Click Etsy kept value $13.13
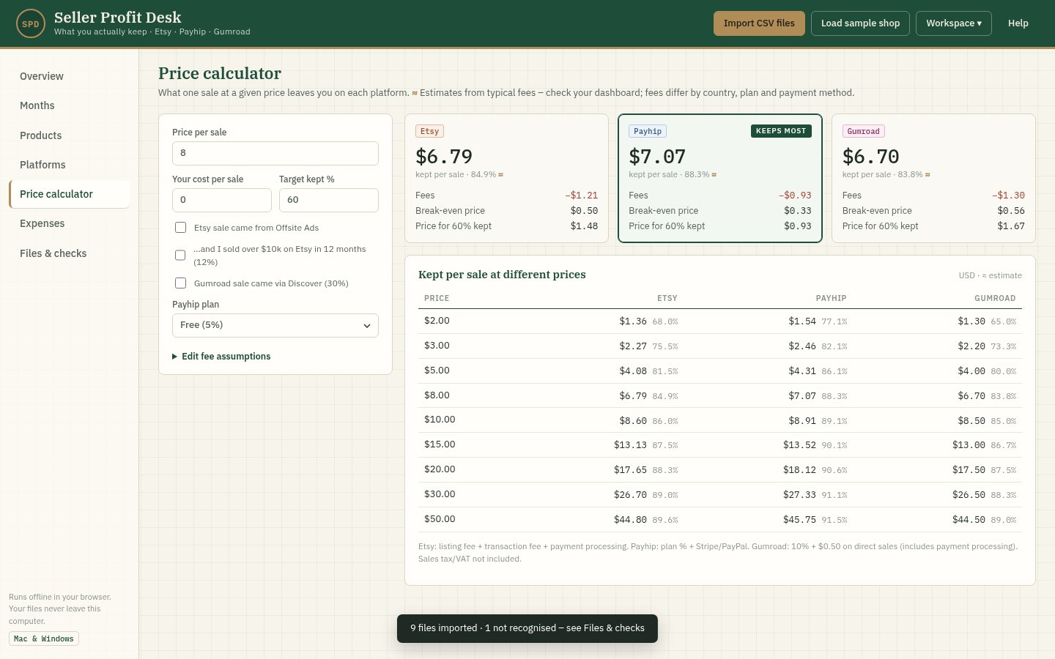The width and height of the screenshot is (1055, 659). (630, 445)
